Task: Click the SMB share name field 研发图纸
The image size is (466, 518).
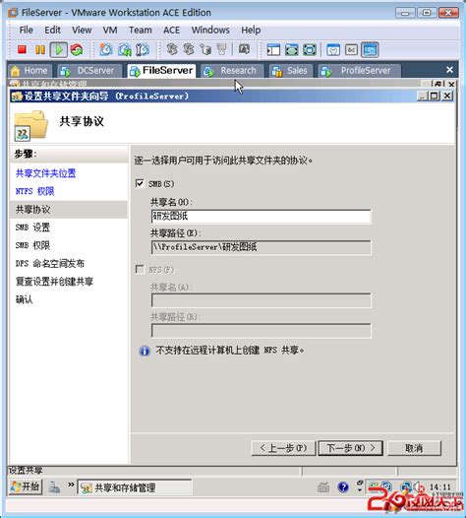Action: click(261, 217)
